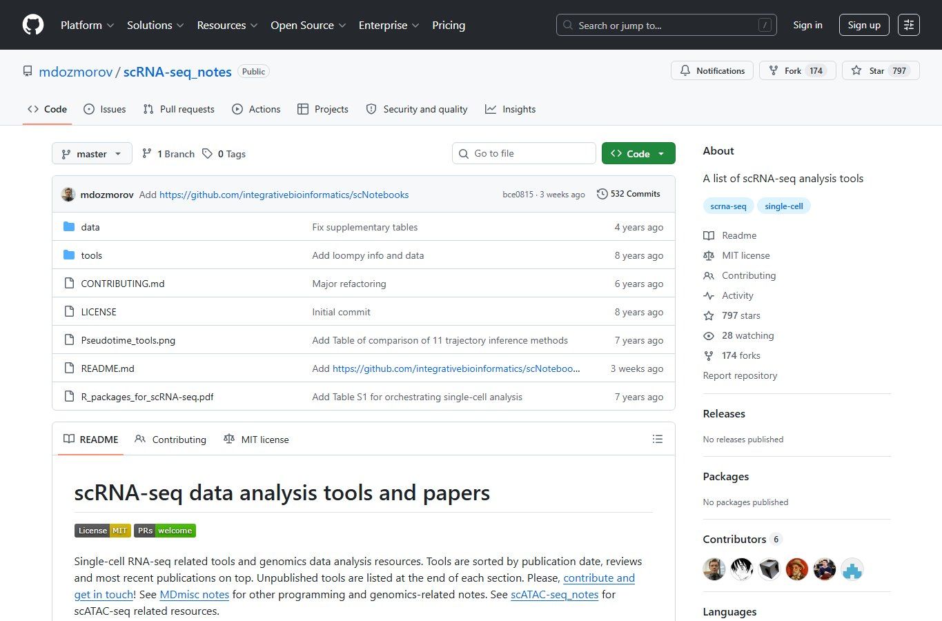The height and width of the screenshot is (621, 942).
Task: Click the fork icon in Fork button
Action: click(x=774, y=70)
